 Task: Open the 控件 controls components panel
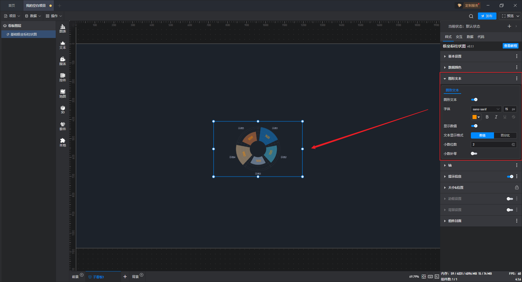tap(63, 77)
